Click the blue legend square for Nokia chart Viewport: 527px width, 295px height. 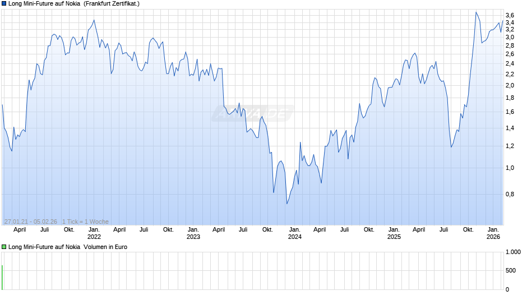pos(4,4)
